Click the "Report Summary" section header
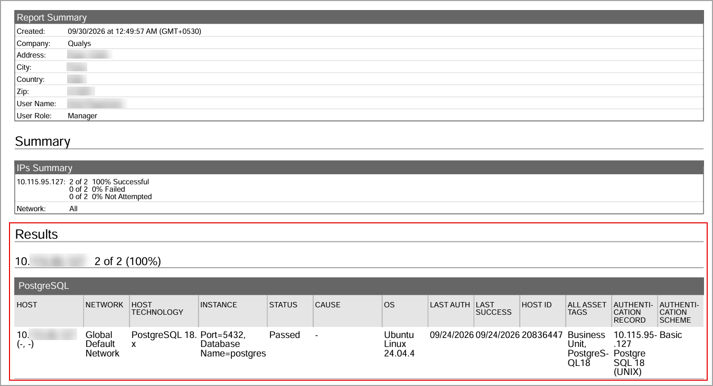This screenshot has height=386, width=713. click(359, 17)
